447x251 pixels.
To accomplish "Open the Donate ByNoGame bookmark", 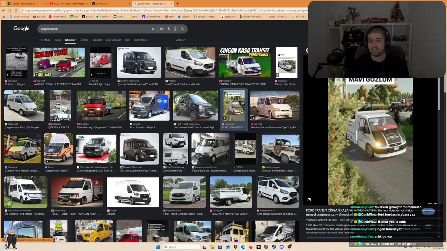I will pyautogui.click(x=250, y=17).
